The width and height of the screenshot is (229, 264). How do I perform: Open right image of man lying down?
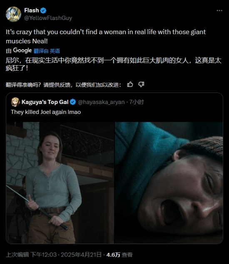click(x=169, y=183)
